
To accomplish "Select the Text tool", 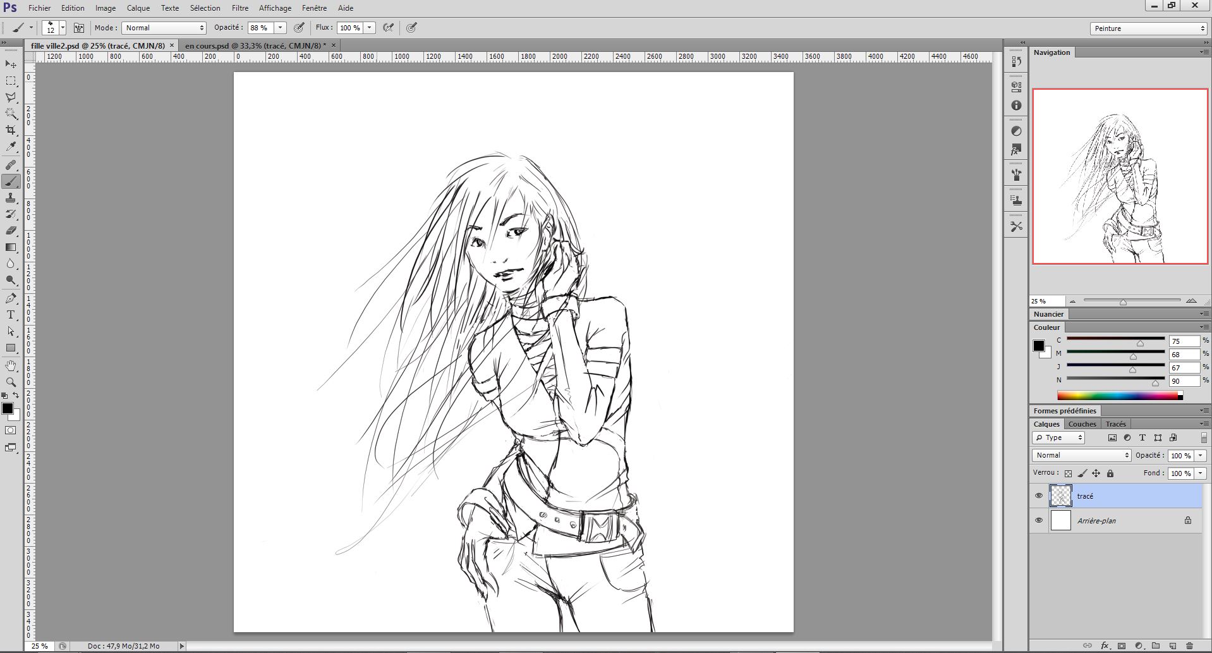I will pyautogui.click(x=10, y=315).
